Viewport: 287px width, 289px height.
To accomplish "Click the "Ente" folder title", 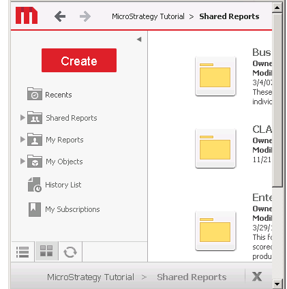I will click(262, 198).
